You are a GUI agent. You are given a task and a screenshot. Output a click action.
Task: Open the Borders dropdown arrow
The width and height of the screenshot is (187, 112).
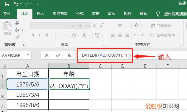pos(65,35)
